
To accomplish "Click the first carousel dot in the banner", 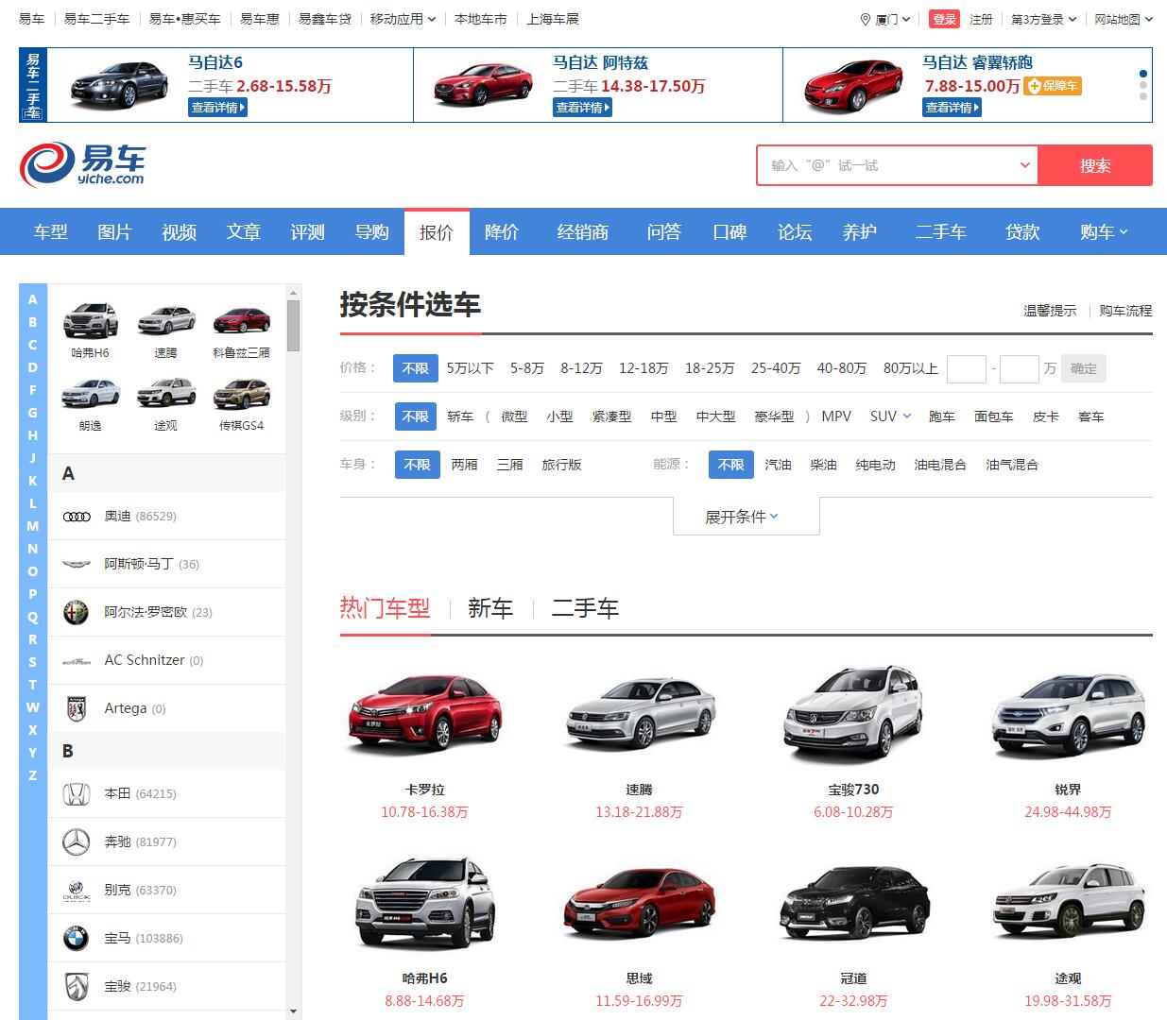I will click(x=1143, y=74).
